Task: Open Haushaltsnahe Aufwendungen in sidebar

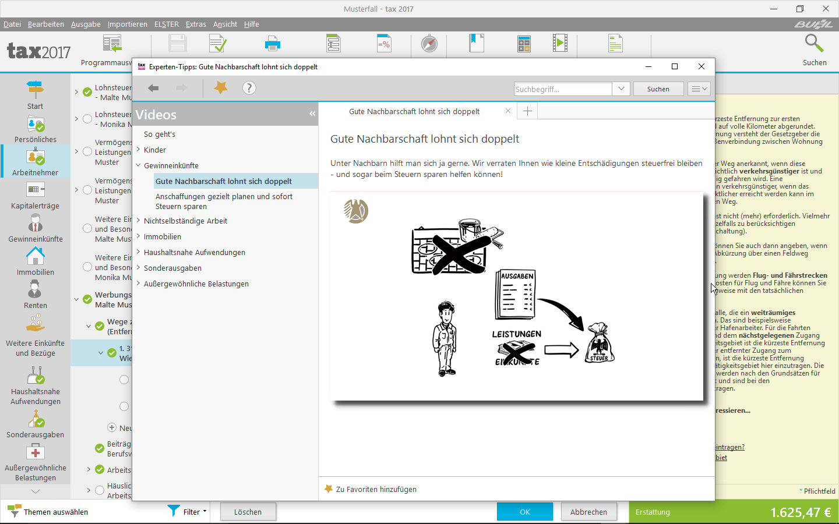Action: coord(35,385)
